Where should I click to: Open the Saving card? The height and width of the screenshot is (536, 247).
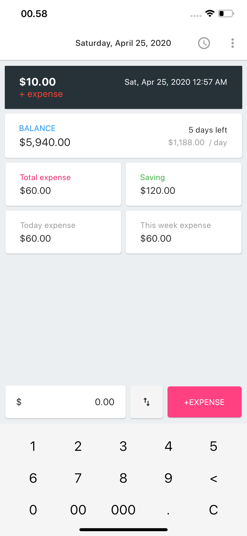(184, 184)
